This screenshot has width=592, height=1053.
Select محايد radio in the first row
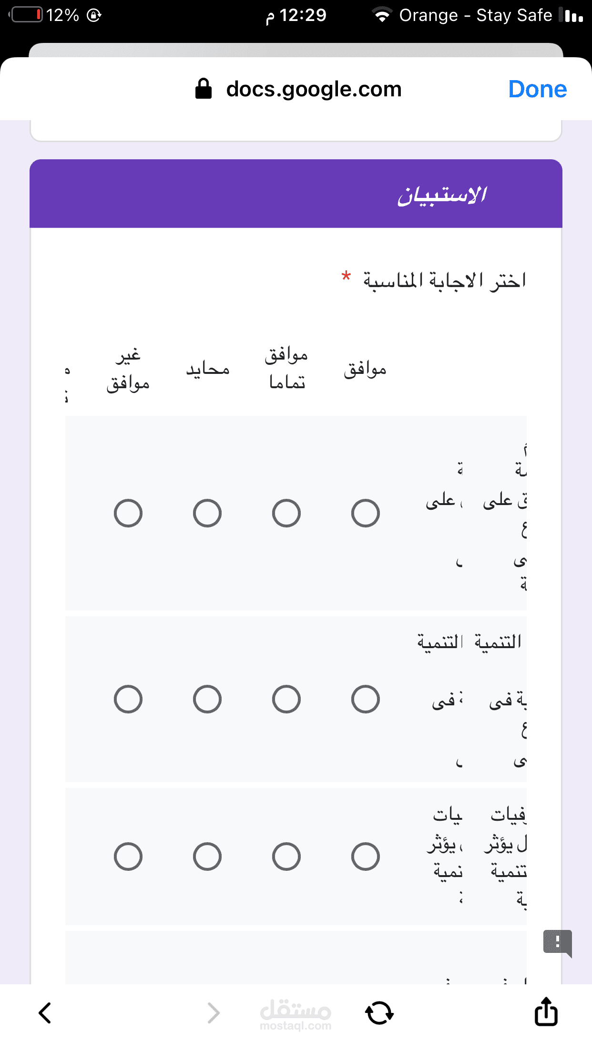pos(207,513)
